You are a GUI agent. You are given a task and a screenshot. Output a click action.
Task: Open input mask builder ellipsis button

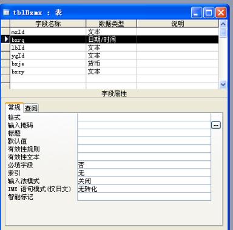216,125
